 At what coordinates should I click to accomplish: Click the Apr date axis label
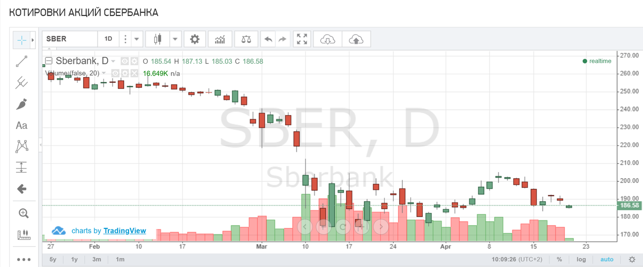coord(445,247)
